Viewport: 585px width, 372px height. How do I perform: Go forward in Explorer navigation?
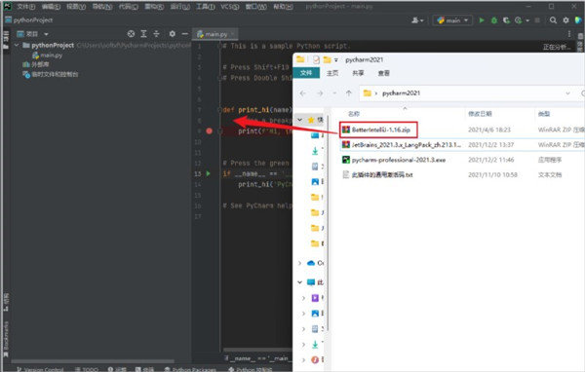coord(320,93)
